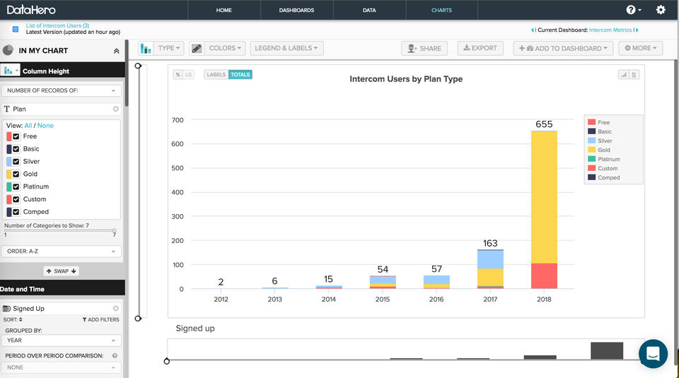Click the Silver color swatch in sidebar
Image resolution: width=679 pixels, height=378 pixels.
pos(9,162)
